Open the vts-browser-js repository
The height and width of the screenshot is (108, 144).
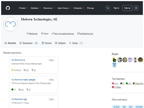(18, 60)
